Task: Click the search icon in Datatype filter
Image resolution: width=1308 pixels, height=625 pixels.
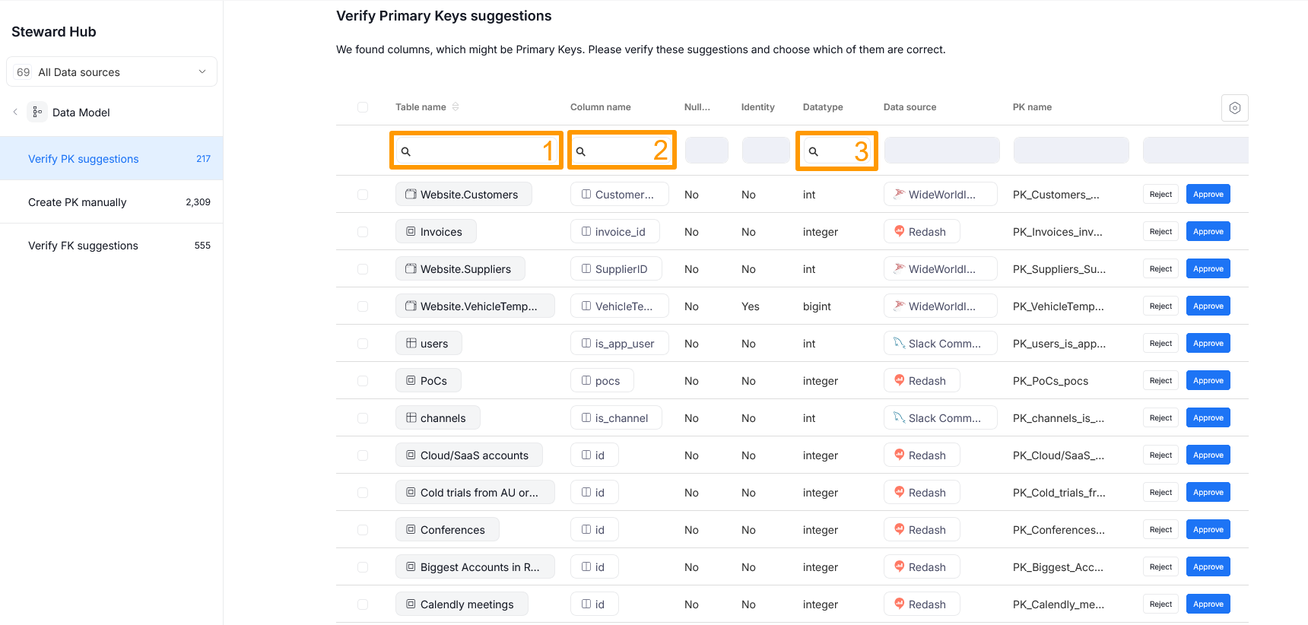Action: pyautogui.click(x=813, y=151)
